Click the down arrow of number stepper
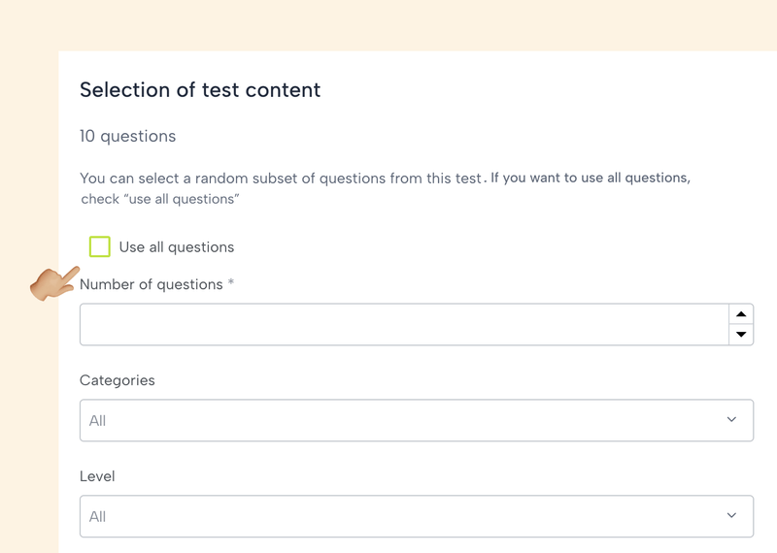The width and height of the screenshot is (777, 553). point(741,335)
